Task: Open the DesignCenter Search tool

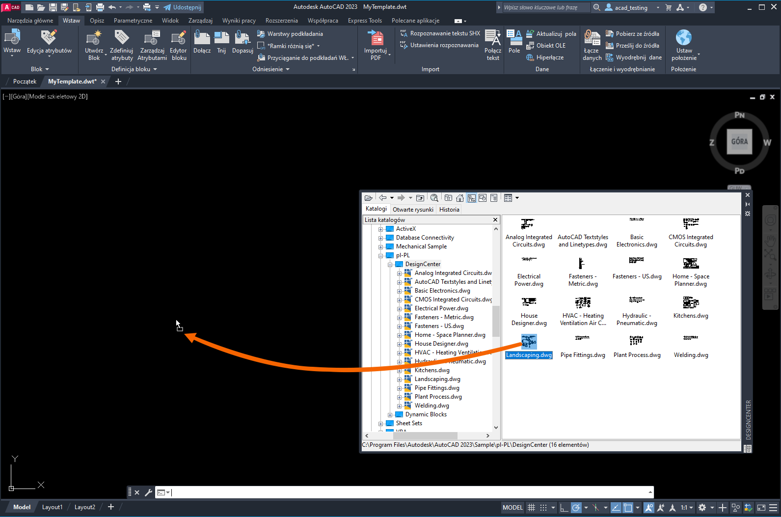Action: click(434, 198)
